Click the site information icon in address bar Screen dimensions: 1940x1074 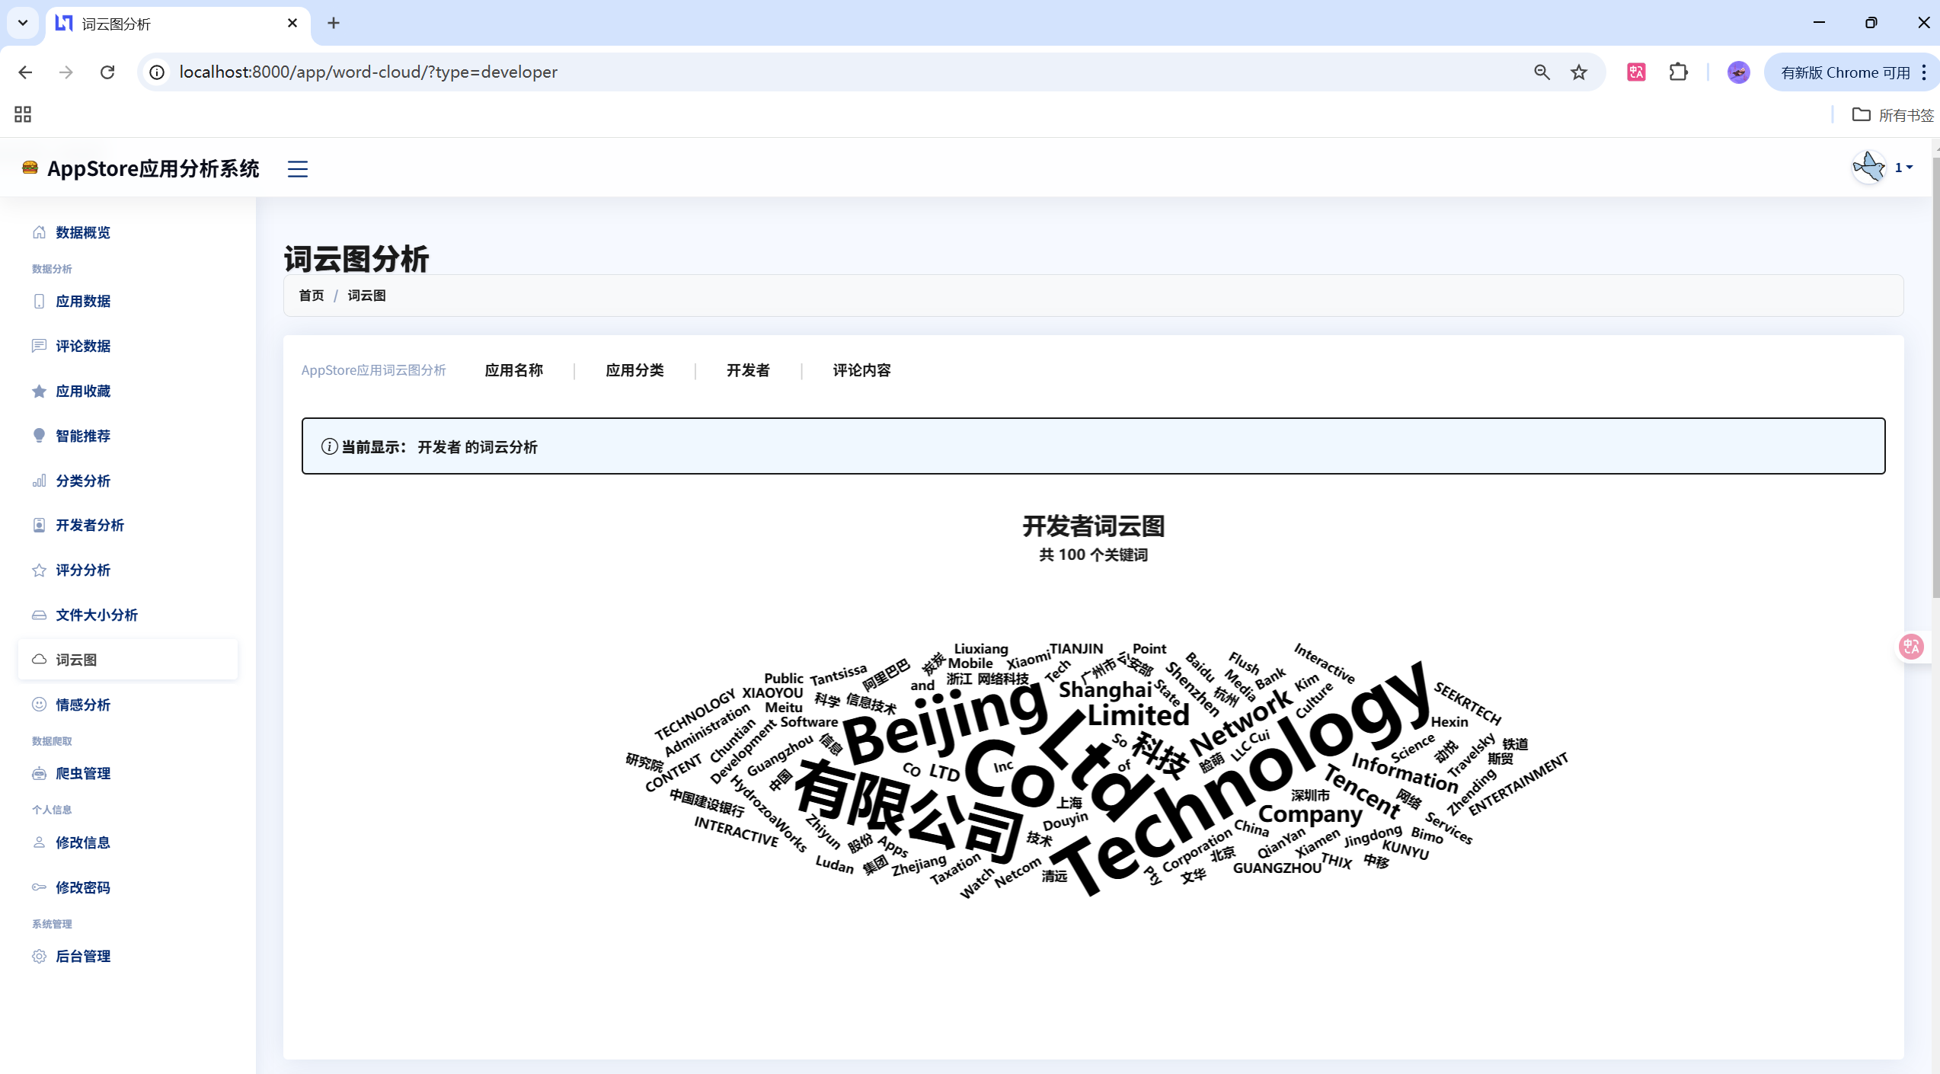tap(157, 72)
